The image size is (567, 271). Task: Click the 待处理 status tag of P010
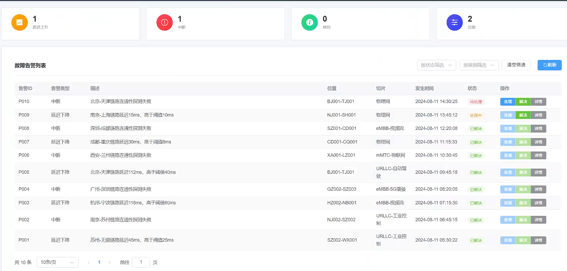tap(476, 102)
